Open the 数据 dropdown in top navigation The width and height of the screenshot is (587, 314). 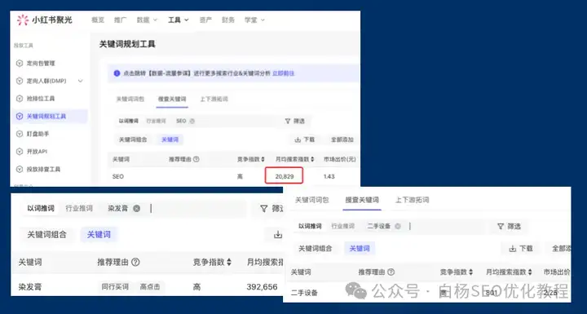(147, 20)
